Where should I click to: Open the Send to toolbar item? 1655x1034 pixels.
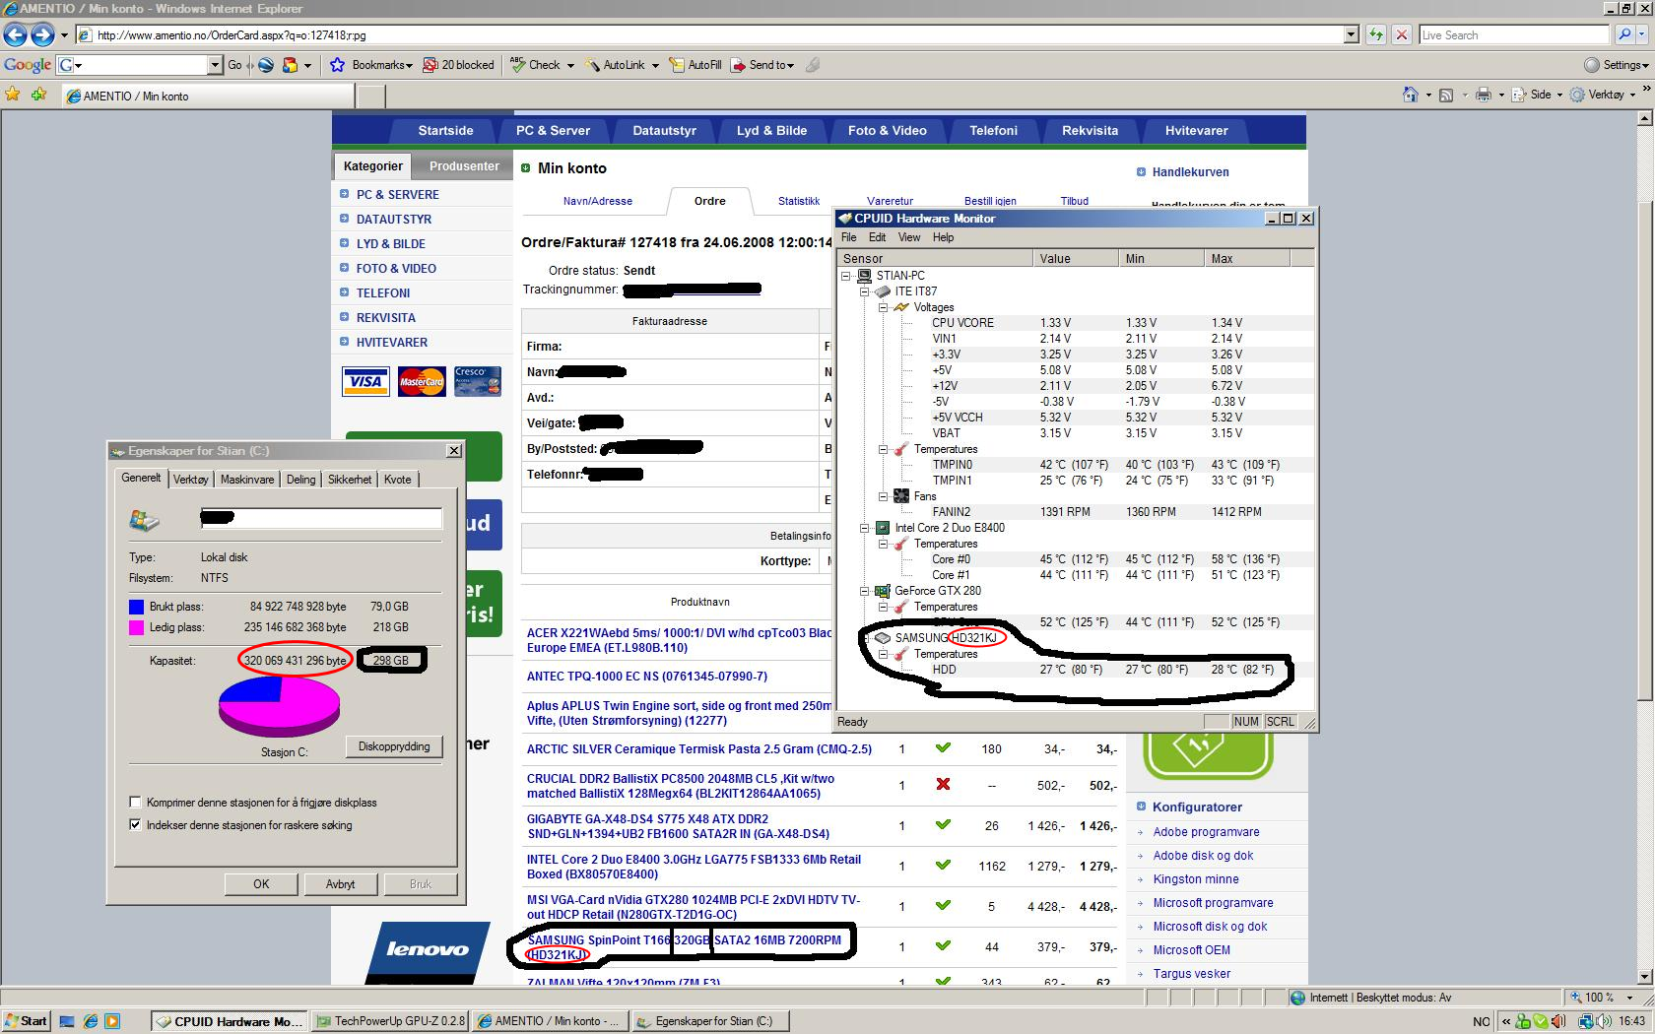click(761, 65)
